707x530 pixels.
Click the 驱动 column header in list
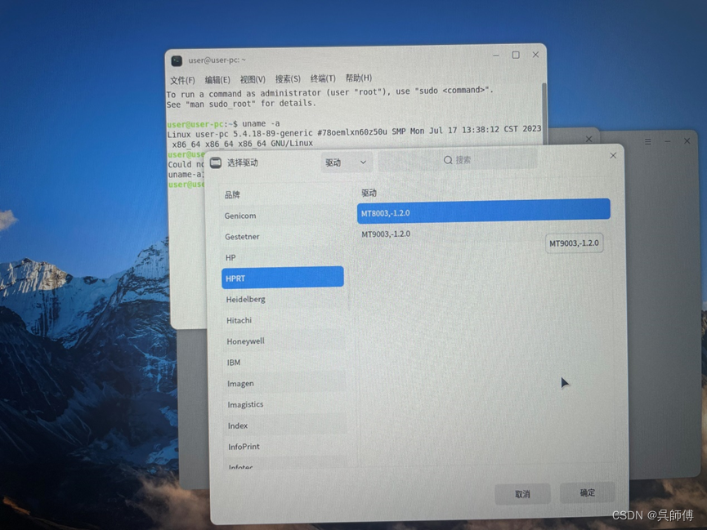(x=369, y=193)
